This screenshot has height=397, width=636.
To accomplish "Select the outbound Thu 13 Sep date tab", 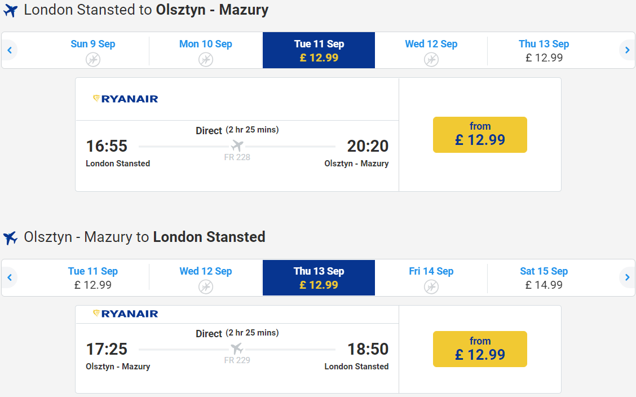I will [544, 50].
